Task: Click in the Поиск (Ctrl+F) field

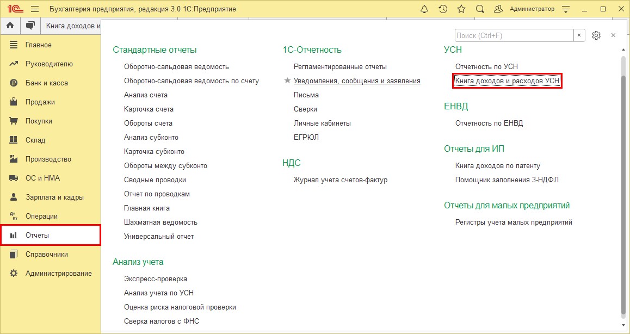Action: coord(514,35)
